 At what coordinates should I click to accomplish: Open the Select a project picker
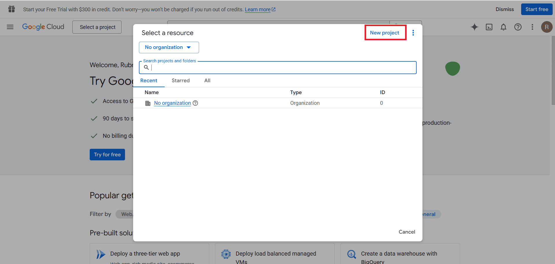(97, 27)
